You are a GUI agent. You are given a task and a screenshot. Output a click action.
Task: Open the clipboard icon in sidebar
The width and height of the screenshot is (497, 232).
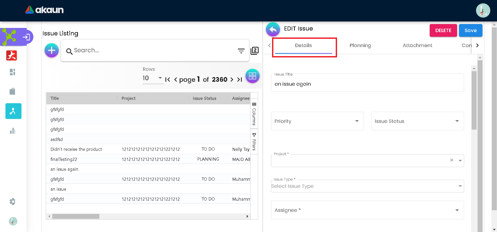pos(12,91)
